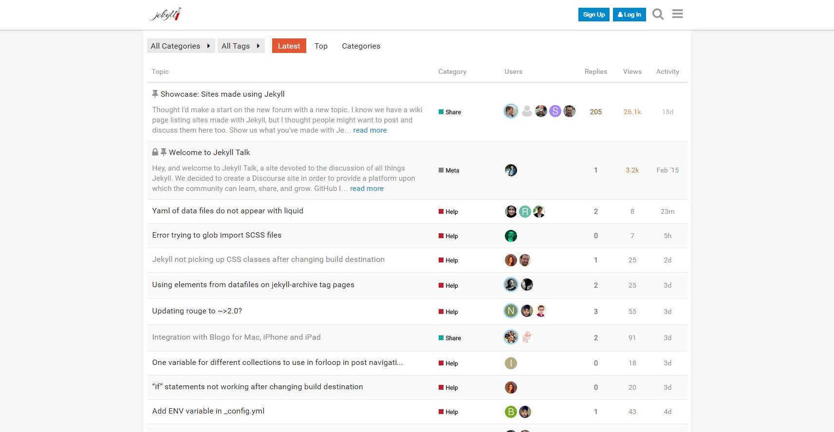Click the red-sketch avatar in Blogo row
Image resolution: width=834 pixels, height=432 pixels.
[x=527, y=337]
